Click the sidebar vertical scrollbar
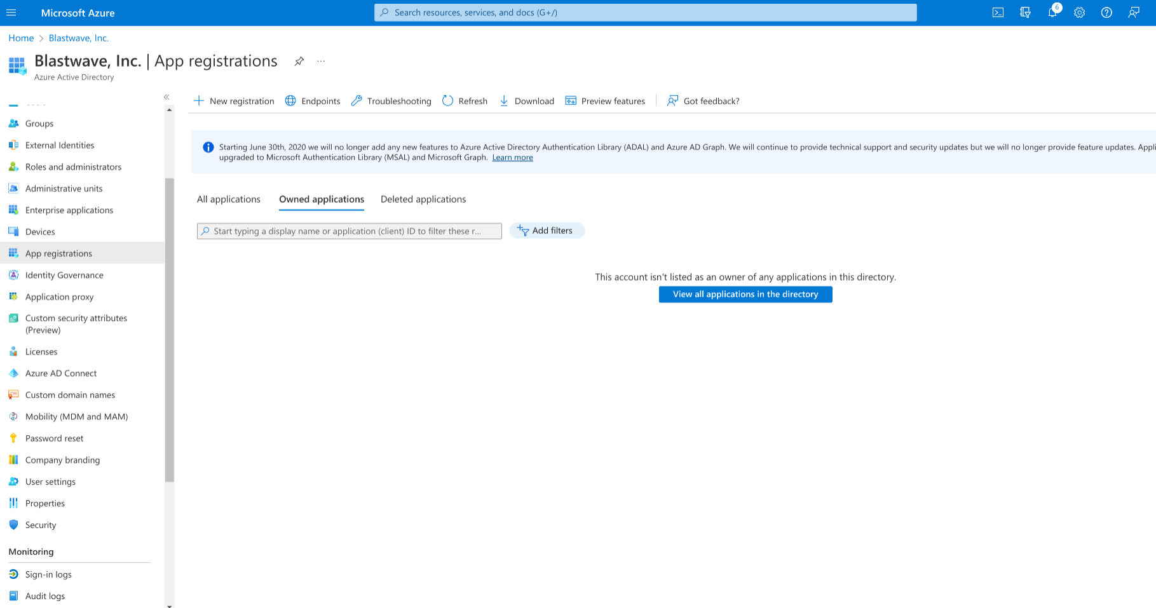Image resolution: width=1156 pixels, height=608 pixels. click(169, 330)
